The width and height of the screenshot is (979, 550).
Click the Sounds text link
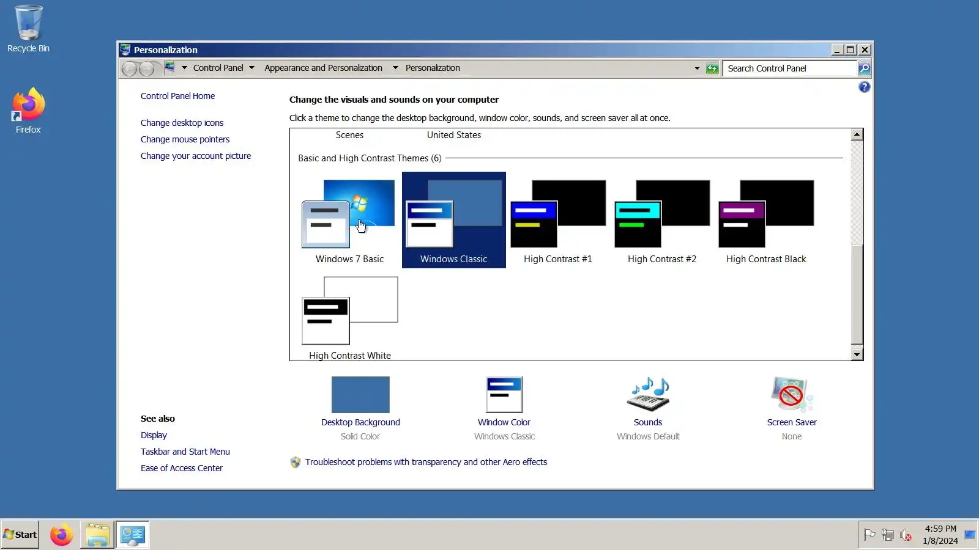click(x=648, y=422)
